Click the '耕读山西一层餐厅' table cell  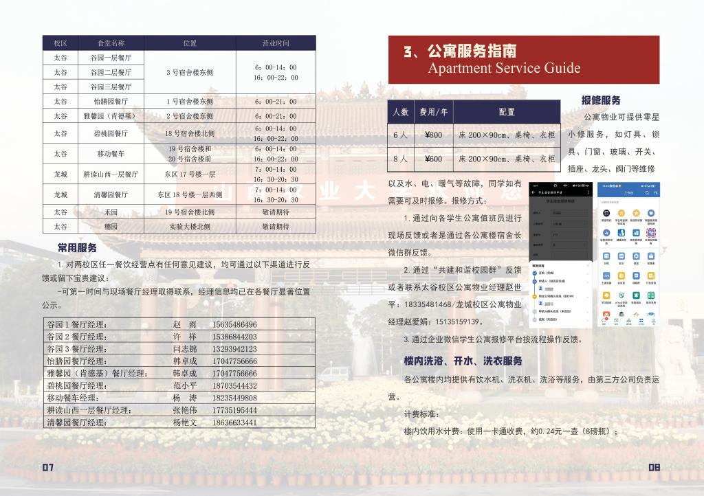[111, 174]
